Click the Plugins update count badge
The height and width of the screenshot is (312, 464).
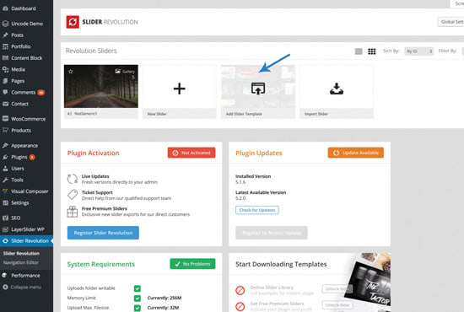(32, 158)
